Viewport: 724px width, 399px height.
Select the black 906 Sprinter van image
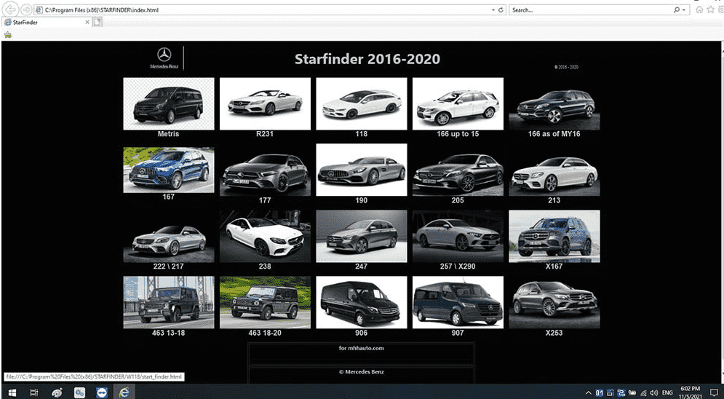(362, 302)
